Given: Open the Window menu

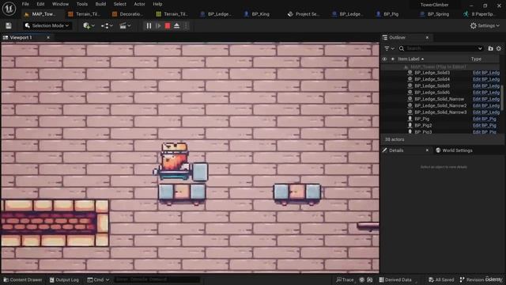Looking at the screenshot, I should pos(60,4).
